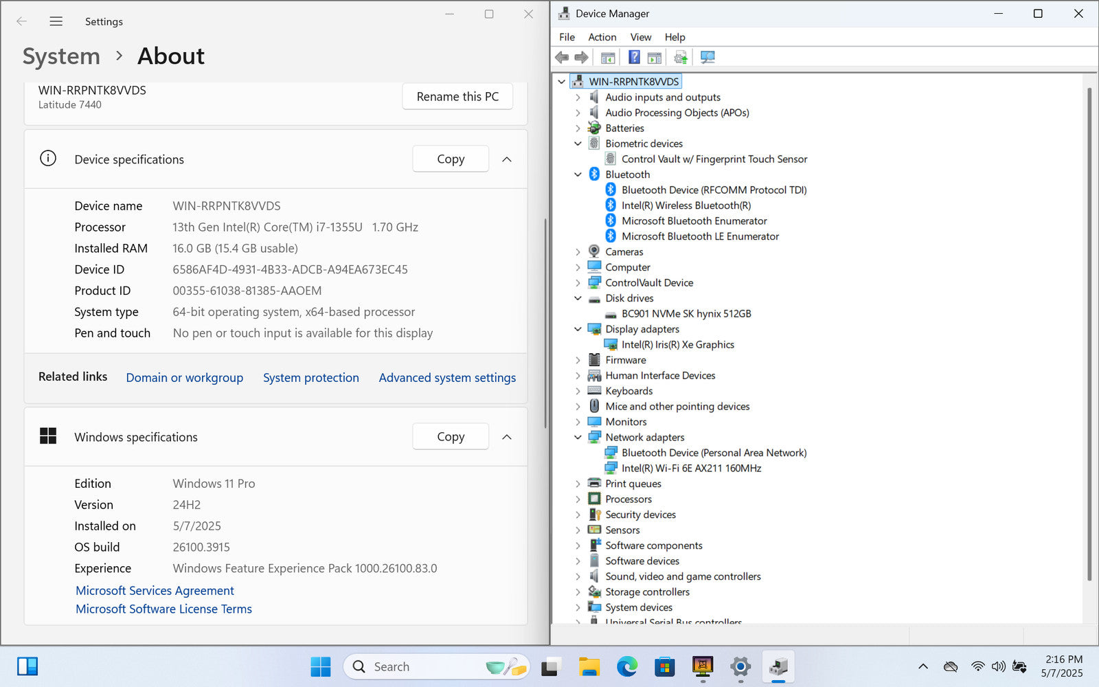
Task: Select the Monitors category
Action: [x=626, y=422]
